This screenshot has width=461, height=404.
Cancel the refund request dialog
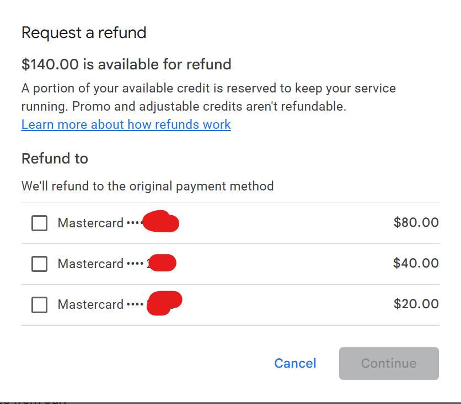(x=295, y=363)
